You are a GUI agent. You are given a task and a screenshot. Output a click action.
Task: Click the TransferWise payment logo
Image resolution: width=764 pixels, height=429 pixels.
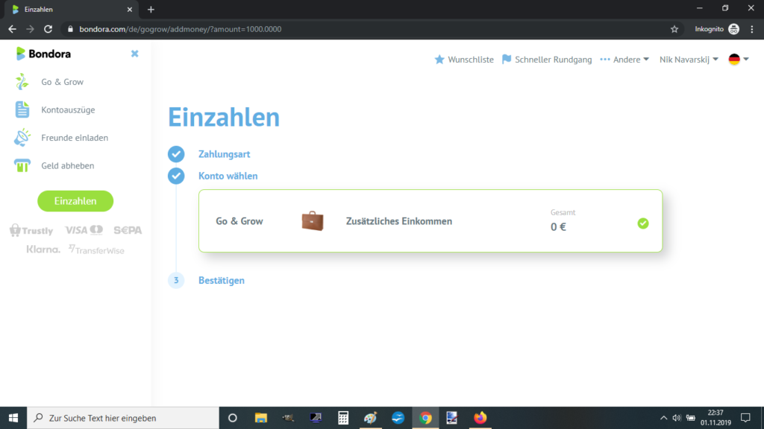point(96,250)
